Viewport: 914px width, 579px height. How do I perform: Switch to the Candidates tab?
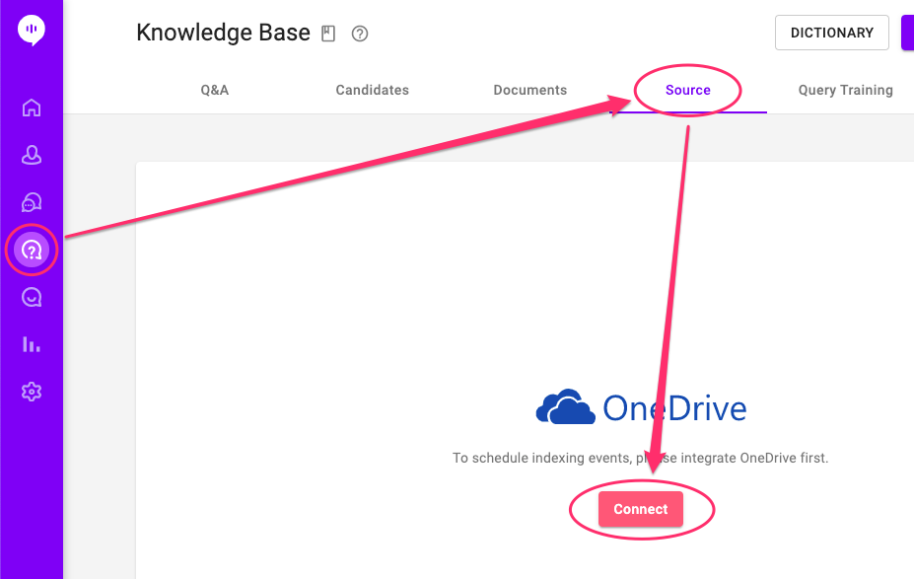[373, 90]
